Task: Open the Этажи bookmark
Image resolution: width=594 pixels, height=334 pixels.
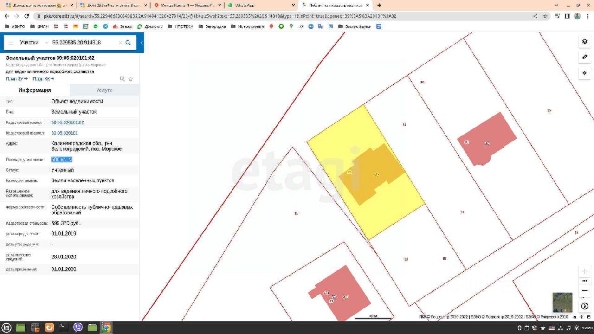Action: 123,26
